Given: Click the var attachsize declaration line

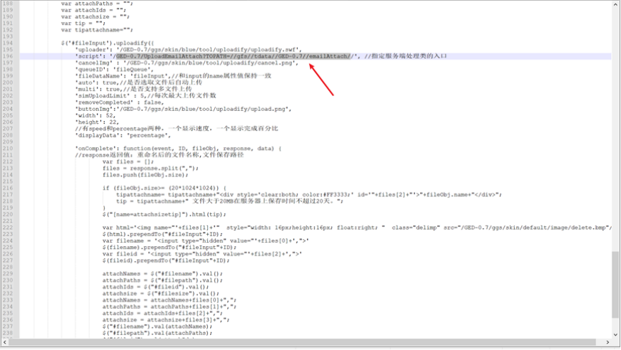Looking at the screenshot, I should [x=95, y=16].
